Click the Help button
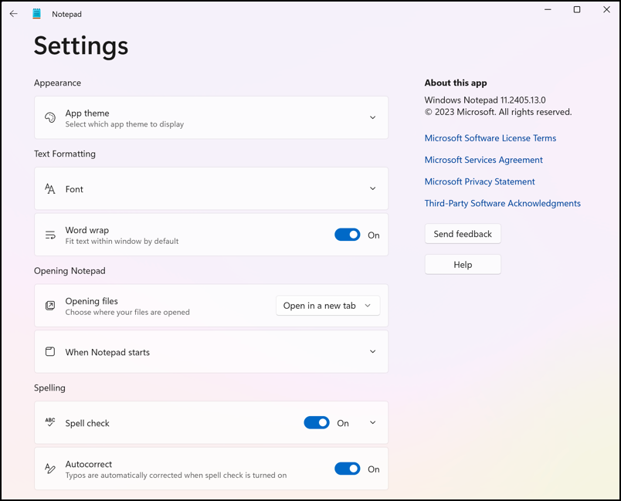621x501 pixels. tap(463, 265)
